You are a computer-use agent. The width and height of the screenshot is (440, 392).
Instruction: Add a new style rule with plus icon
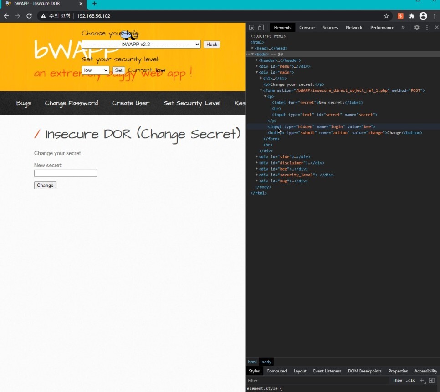click(422, 380)
